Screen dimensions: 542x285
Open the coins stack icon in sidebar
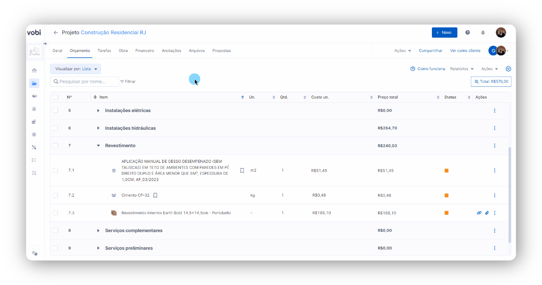click(34, 122)
